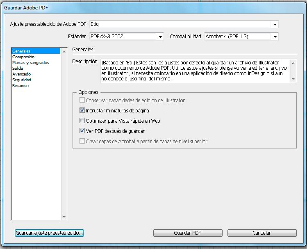Switch to the Compresión section
Viewport: 307px width, 249px height.
(x=23, y=57)
